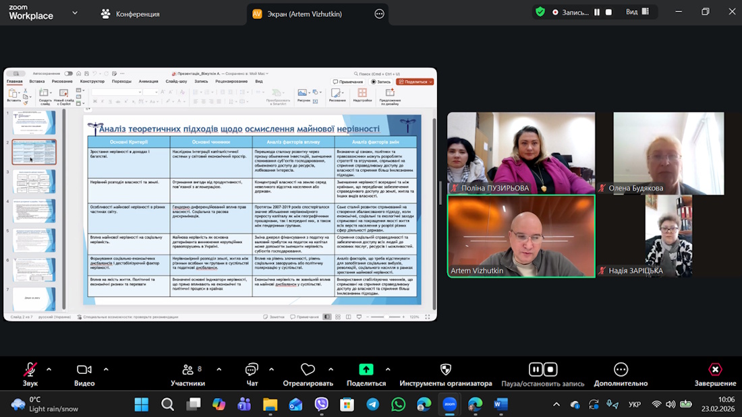742x417 pixels.
Task: Stop recording using the top bar stop button
Action: point(608,12)
